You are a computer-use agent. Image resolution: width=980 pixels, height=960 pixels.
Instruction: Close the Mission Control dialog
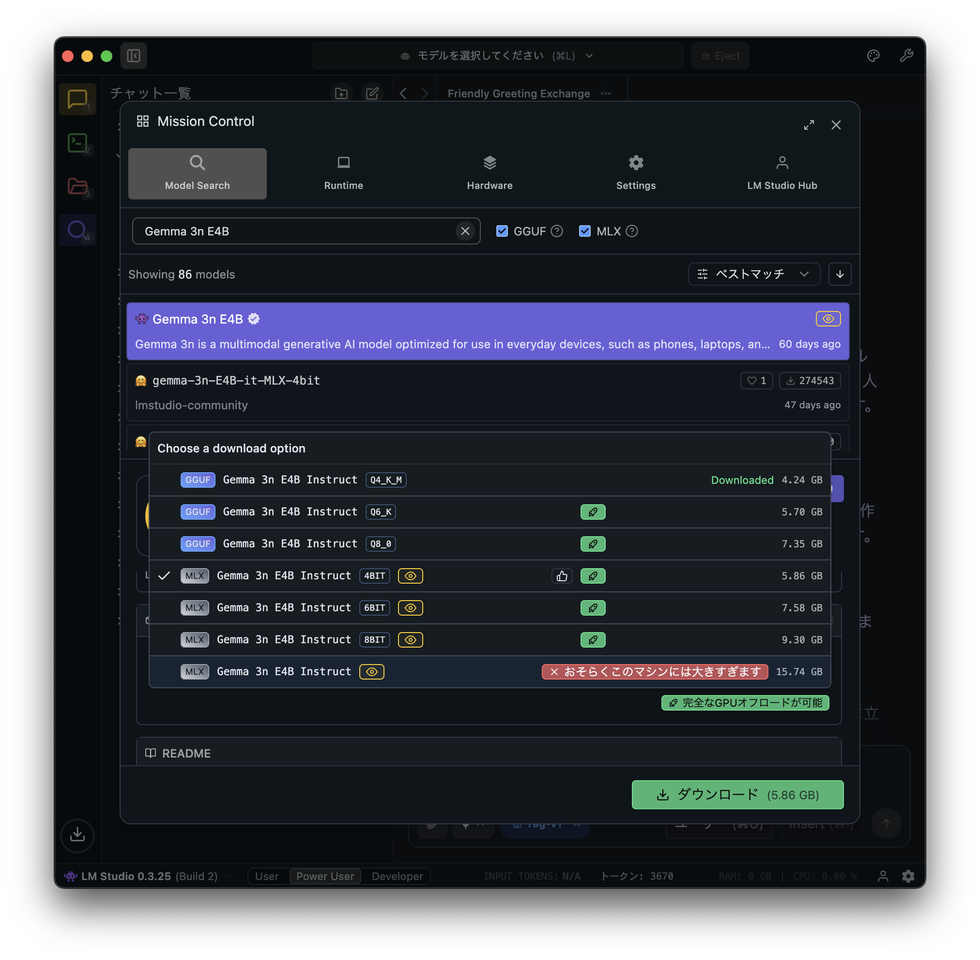(x=836, y=124)
